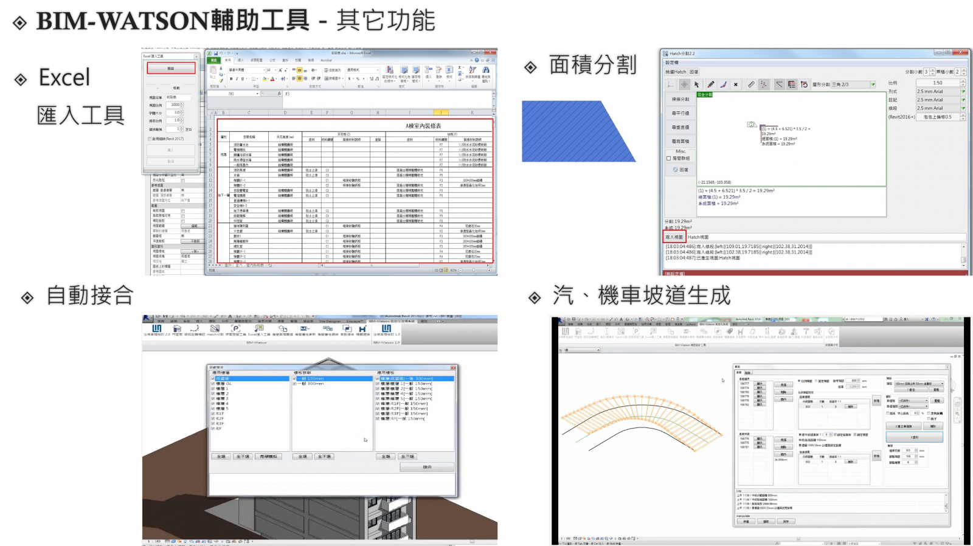Uncheck 一般 150mm in 樓板族群 list
The width and height of the screenshot is (973, 546).
(294, 378)
